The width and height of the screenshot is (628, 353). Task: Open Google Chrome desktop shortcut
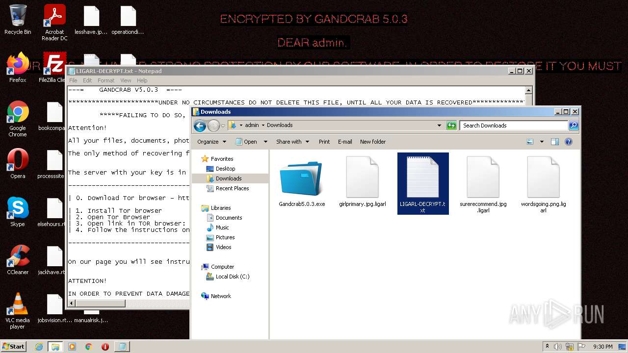coord(18,119)
